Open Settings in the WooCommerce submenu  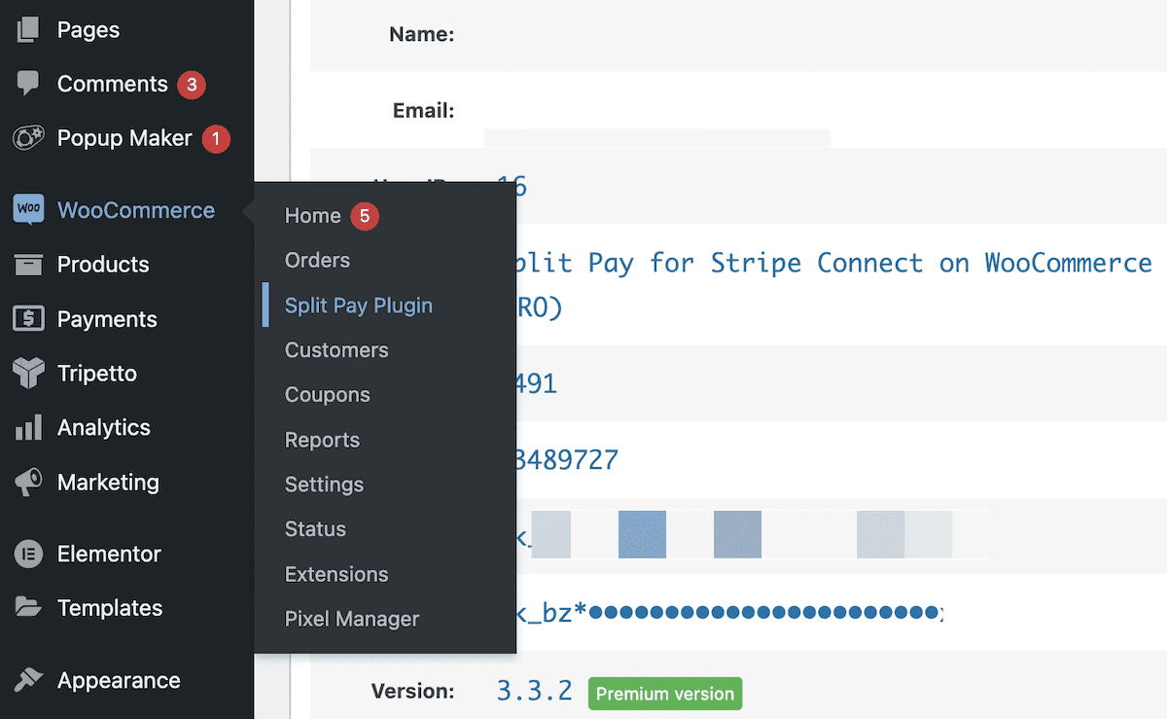324,485
